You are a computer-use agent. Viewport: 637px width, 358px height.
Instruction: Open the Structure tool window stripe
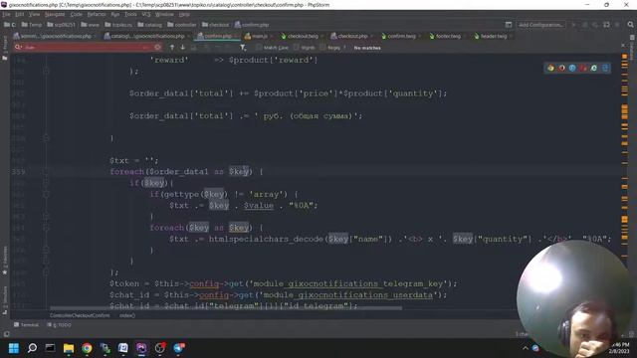coord(5,299)
